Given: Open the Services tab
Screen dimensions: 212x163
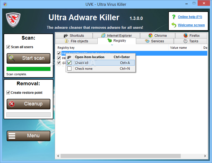Looking at the screenshot, I should click(155, 41).
